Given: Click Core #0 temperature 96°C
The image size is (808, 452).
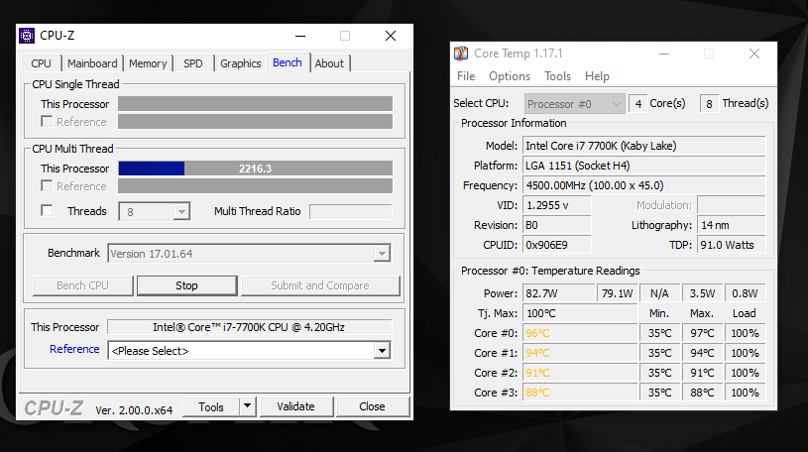Looking at the screenshot, I should [x=580, y=333].
